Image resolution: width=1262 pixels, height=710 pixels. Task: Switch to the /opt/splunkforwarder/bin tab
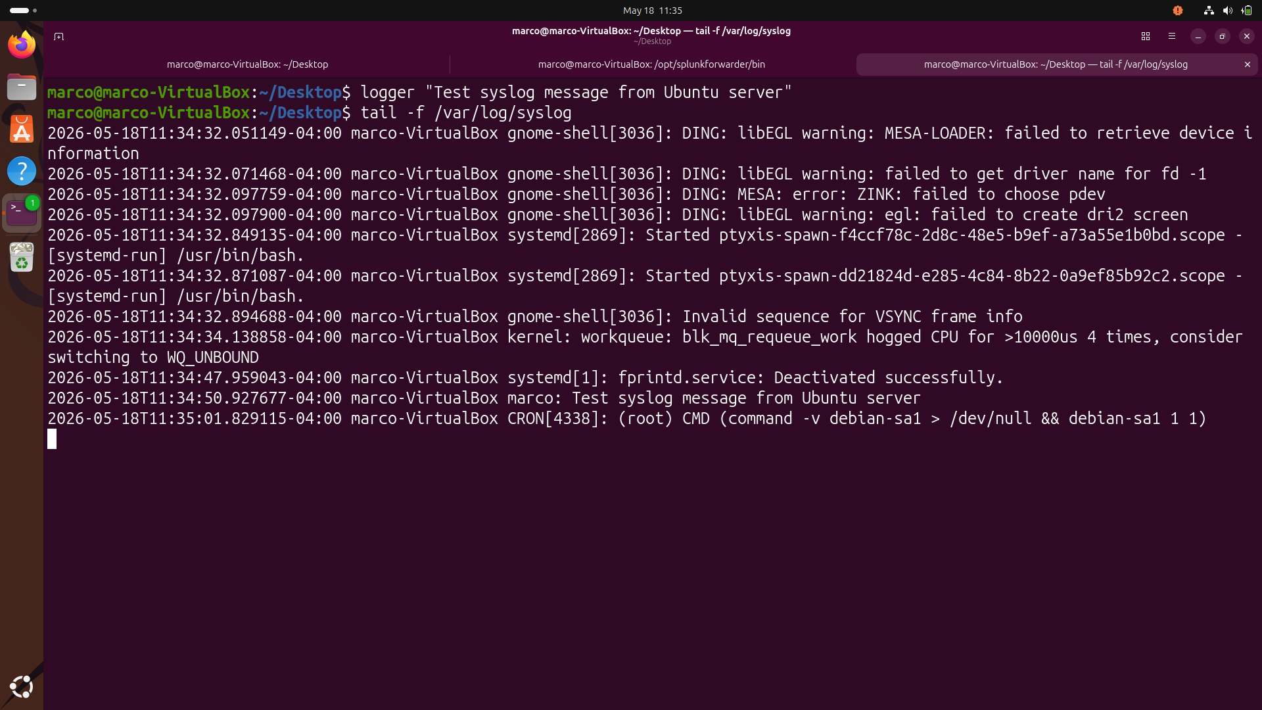coord(651,64)
